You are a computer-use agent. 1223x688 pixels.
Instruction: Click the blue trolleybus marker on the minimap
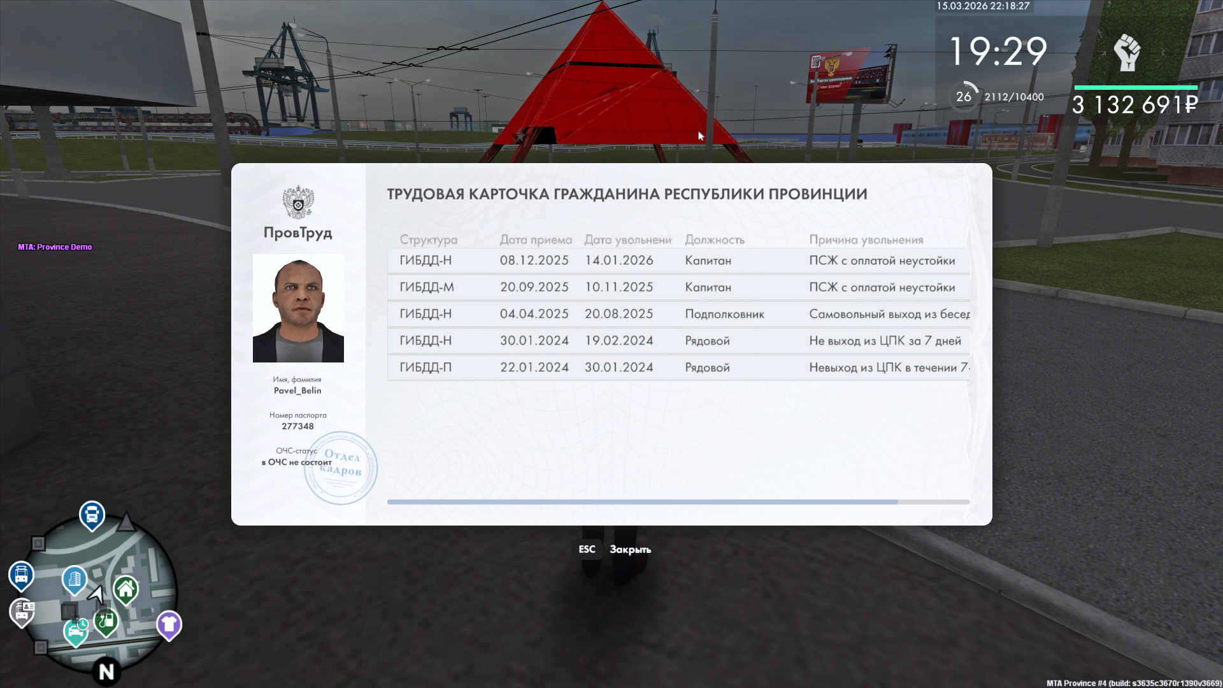pyautogui.click(x=21, y=575)
